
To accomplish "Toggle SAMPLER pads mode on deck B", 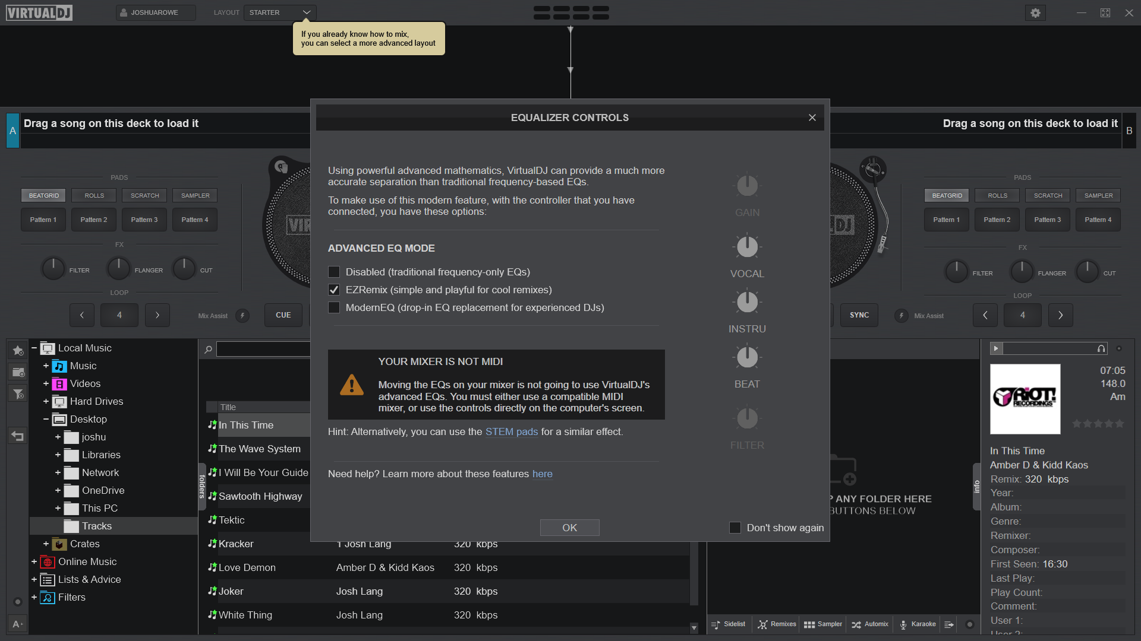I will pyautogui.click(x=1098, y=195).
